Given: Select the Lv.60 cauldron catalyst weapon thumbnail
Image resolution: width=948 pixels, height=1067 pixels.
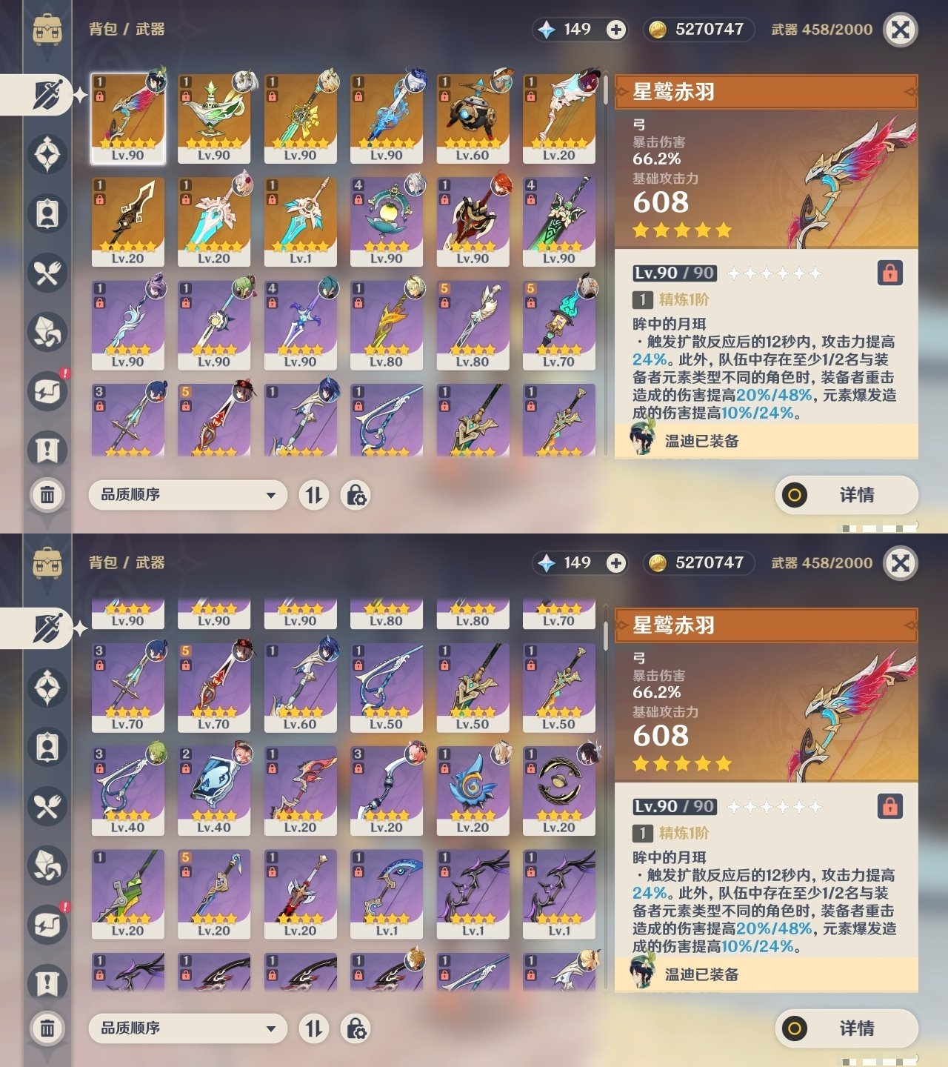Looking at the screenshot, I should tap(473, 119).
